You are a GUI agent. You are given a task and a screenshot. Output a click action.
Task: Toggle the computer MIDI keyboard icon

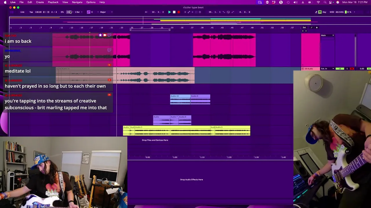(x=320, y=12)
